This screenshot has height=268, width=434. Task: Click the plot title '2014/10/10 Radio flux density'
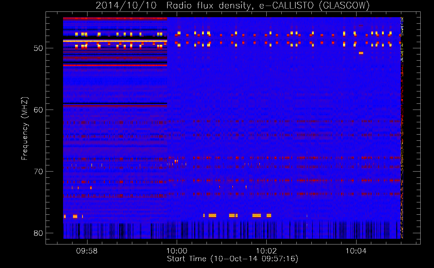pyautogui.click(x=233, y=5)
